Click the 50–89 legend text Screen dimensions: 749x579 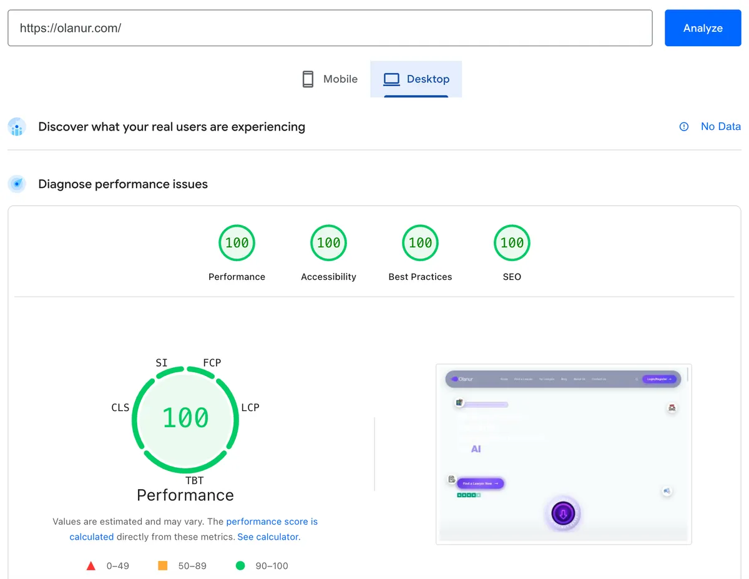192,566
